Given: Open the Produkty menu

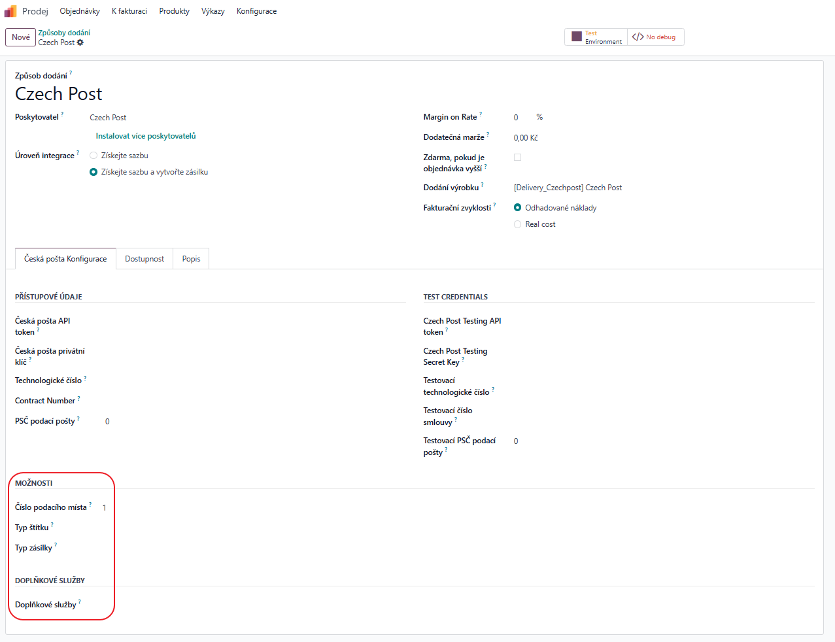Looking at the screenshot, I should [x=175, y=11].
